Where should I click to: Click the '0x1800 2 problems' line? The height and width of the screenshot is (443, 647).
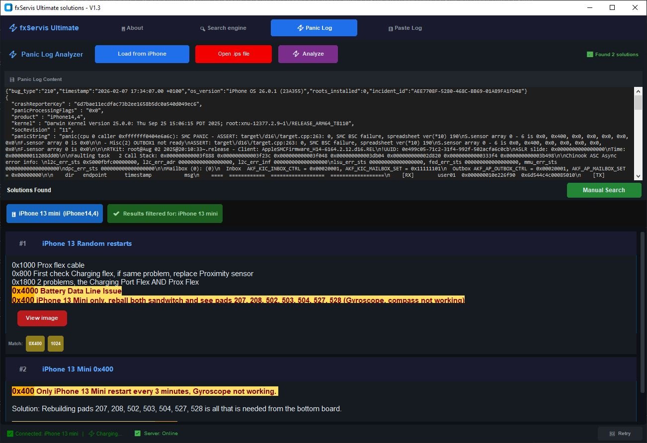105,282
